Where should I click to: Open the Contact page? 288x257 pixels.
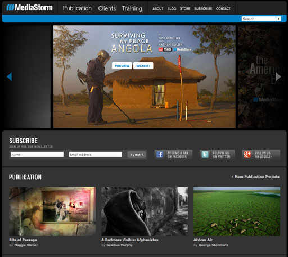point(223,8)
